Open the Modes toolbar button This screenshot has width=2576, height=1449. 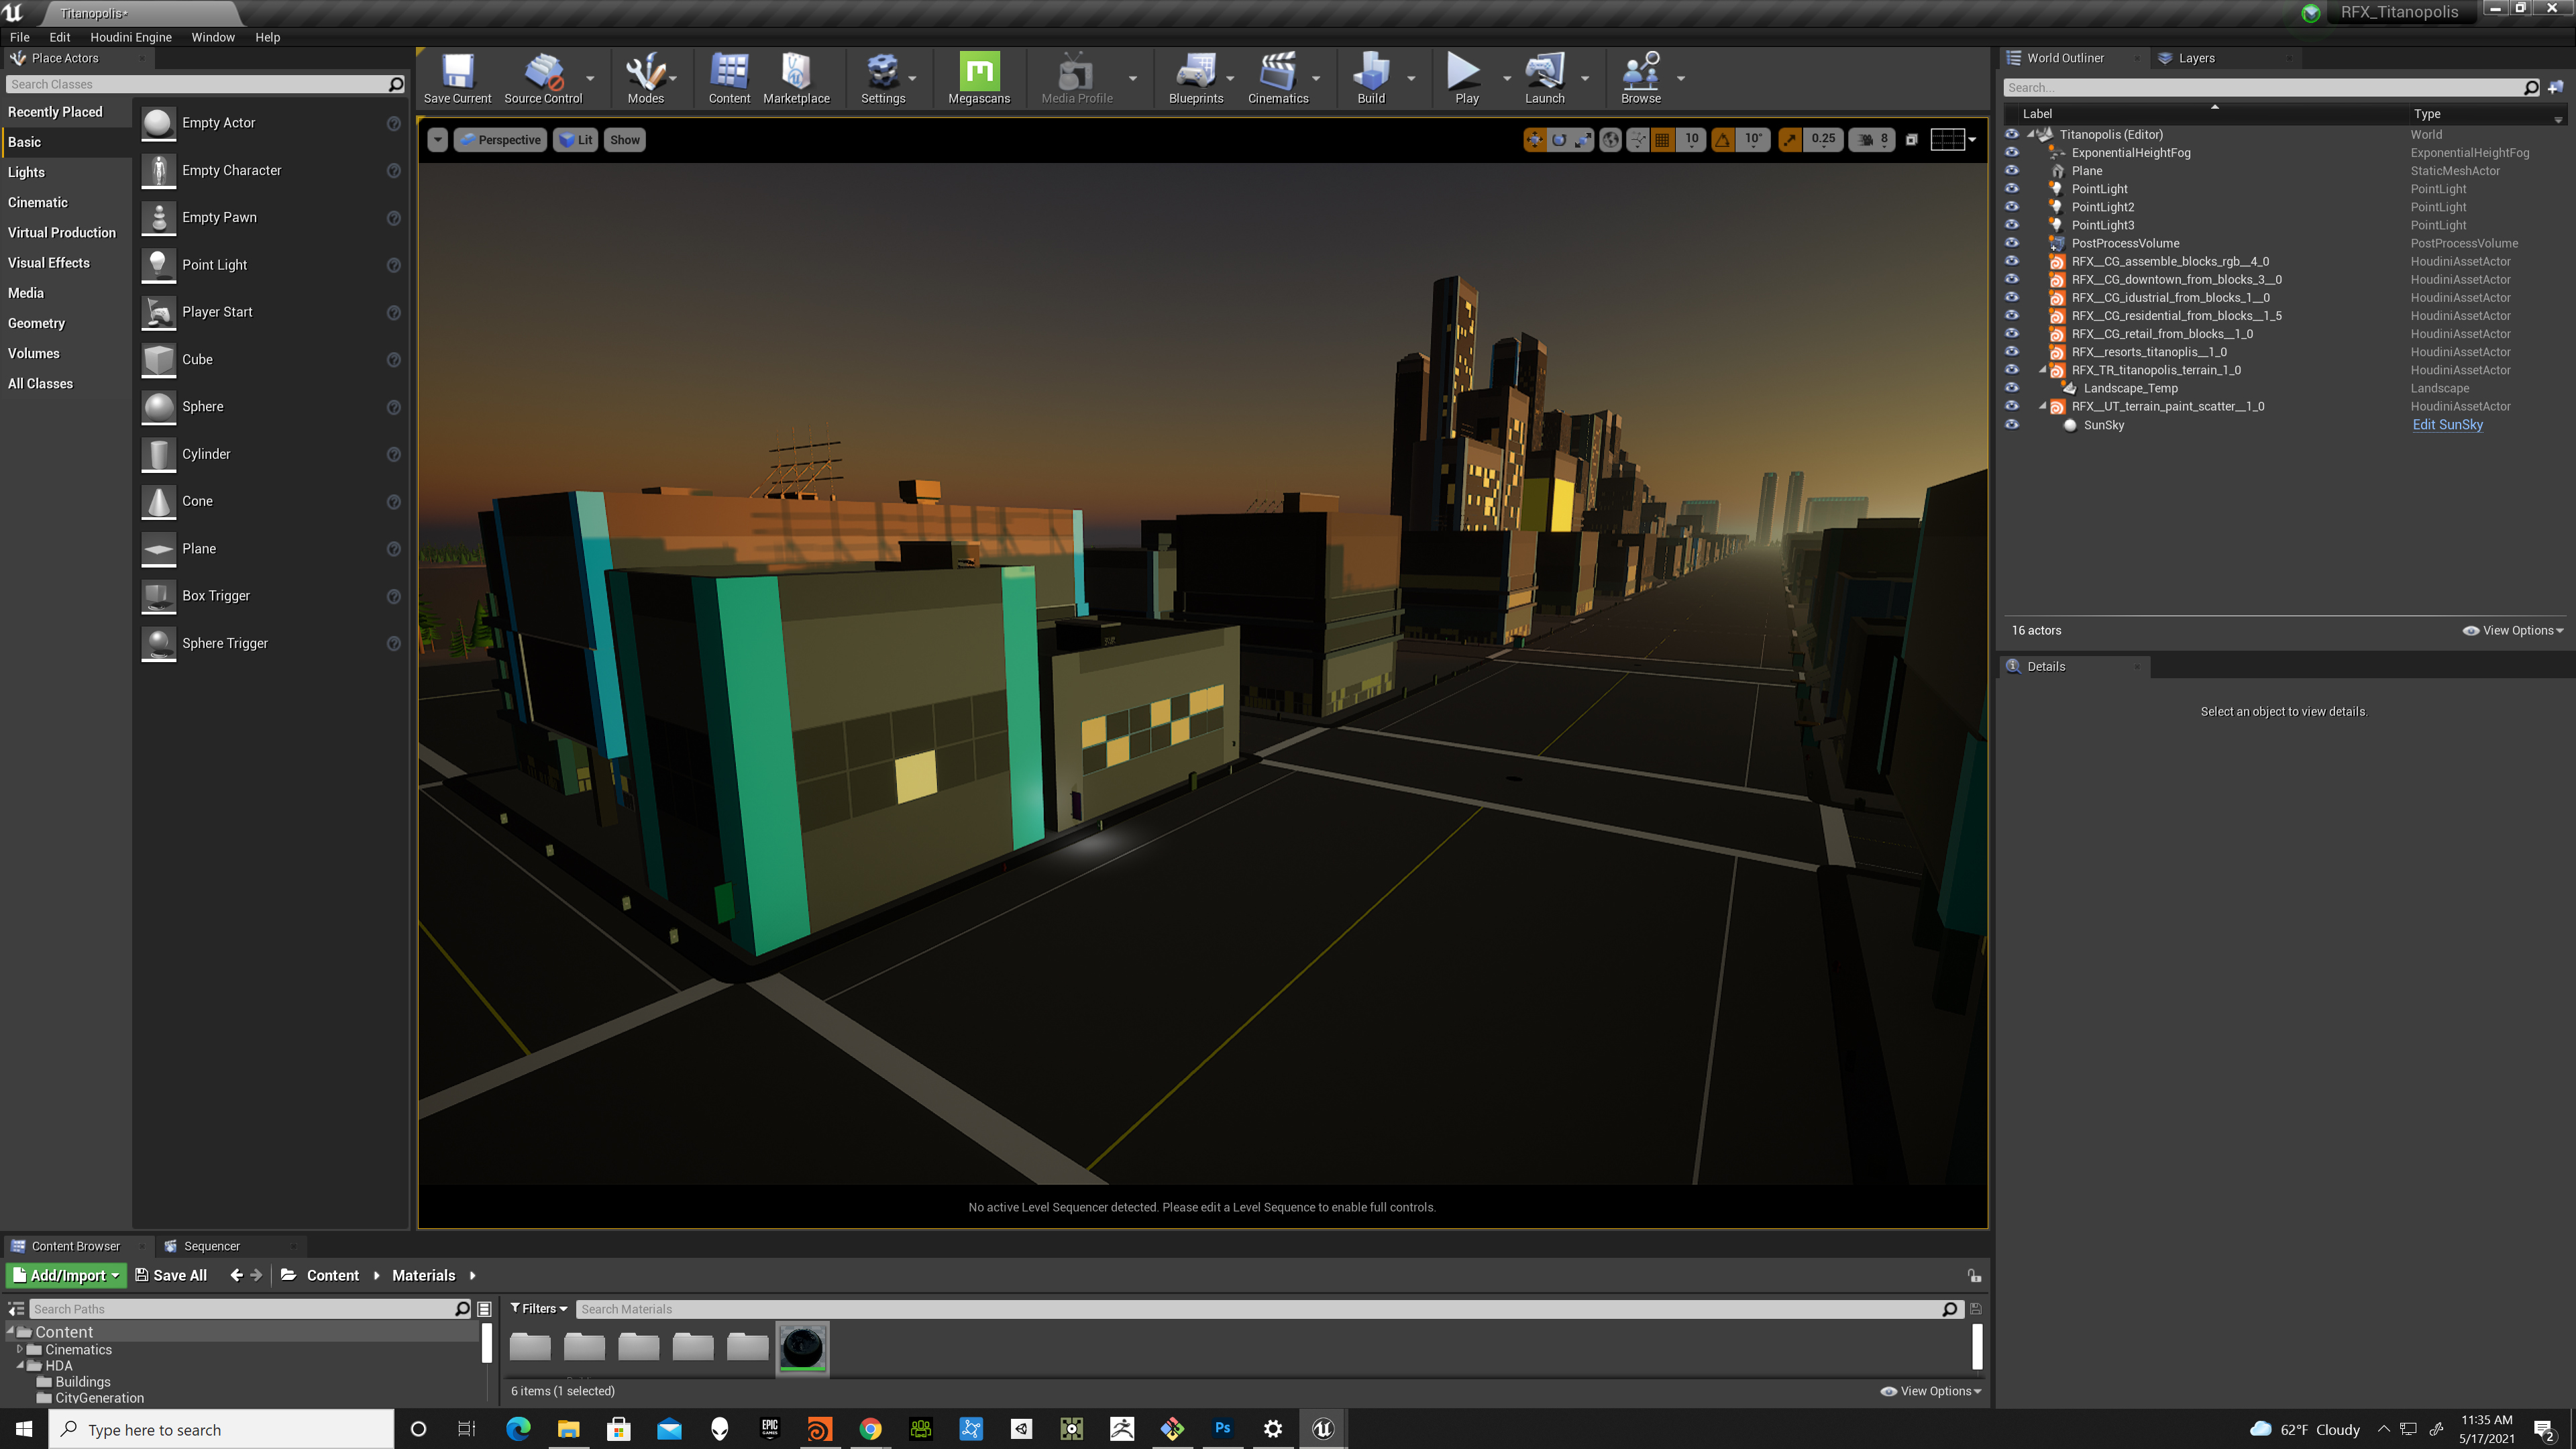tap(645, 78)
